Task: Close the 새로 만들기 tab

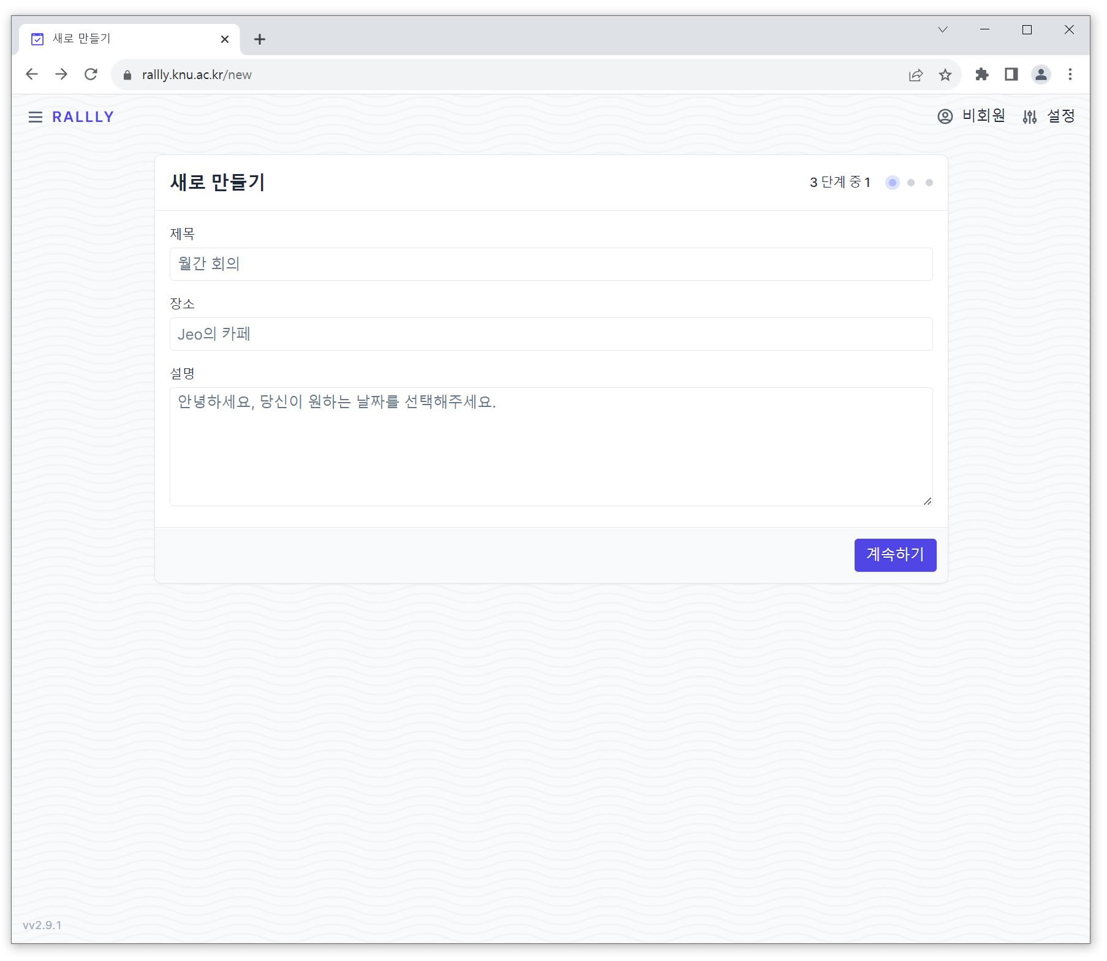Action: 225,39
